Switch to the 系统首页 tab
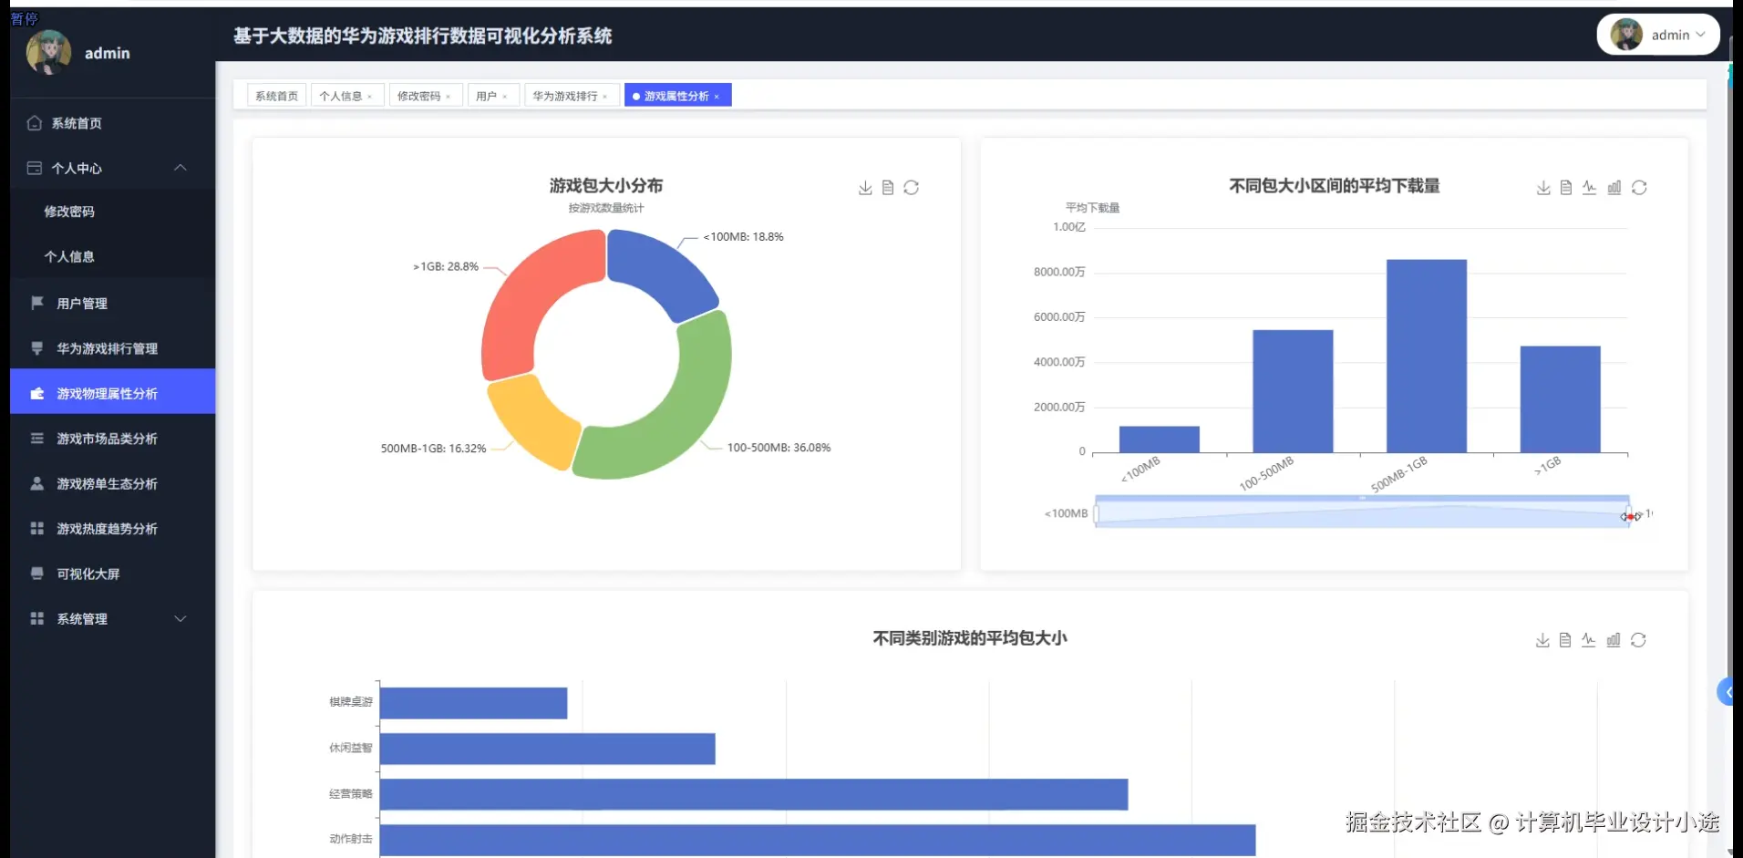The height and width of the screenshot is (858, 1743). pyautogui.click(x=276, y=96)
